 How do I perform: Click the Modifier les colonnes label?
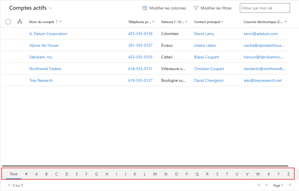[x=168, y=8]
